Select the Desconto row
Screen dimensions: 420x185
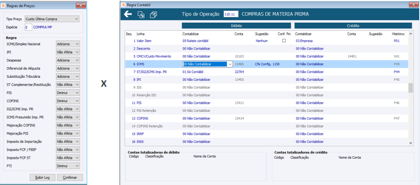[x=267, y=48]
